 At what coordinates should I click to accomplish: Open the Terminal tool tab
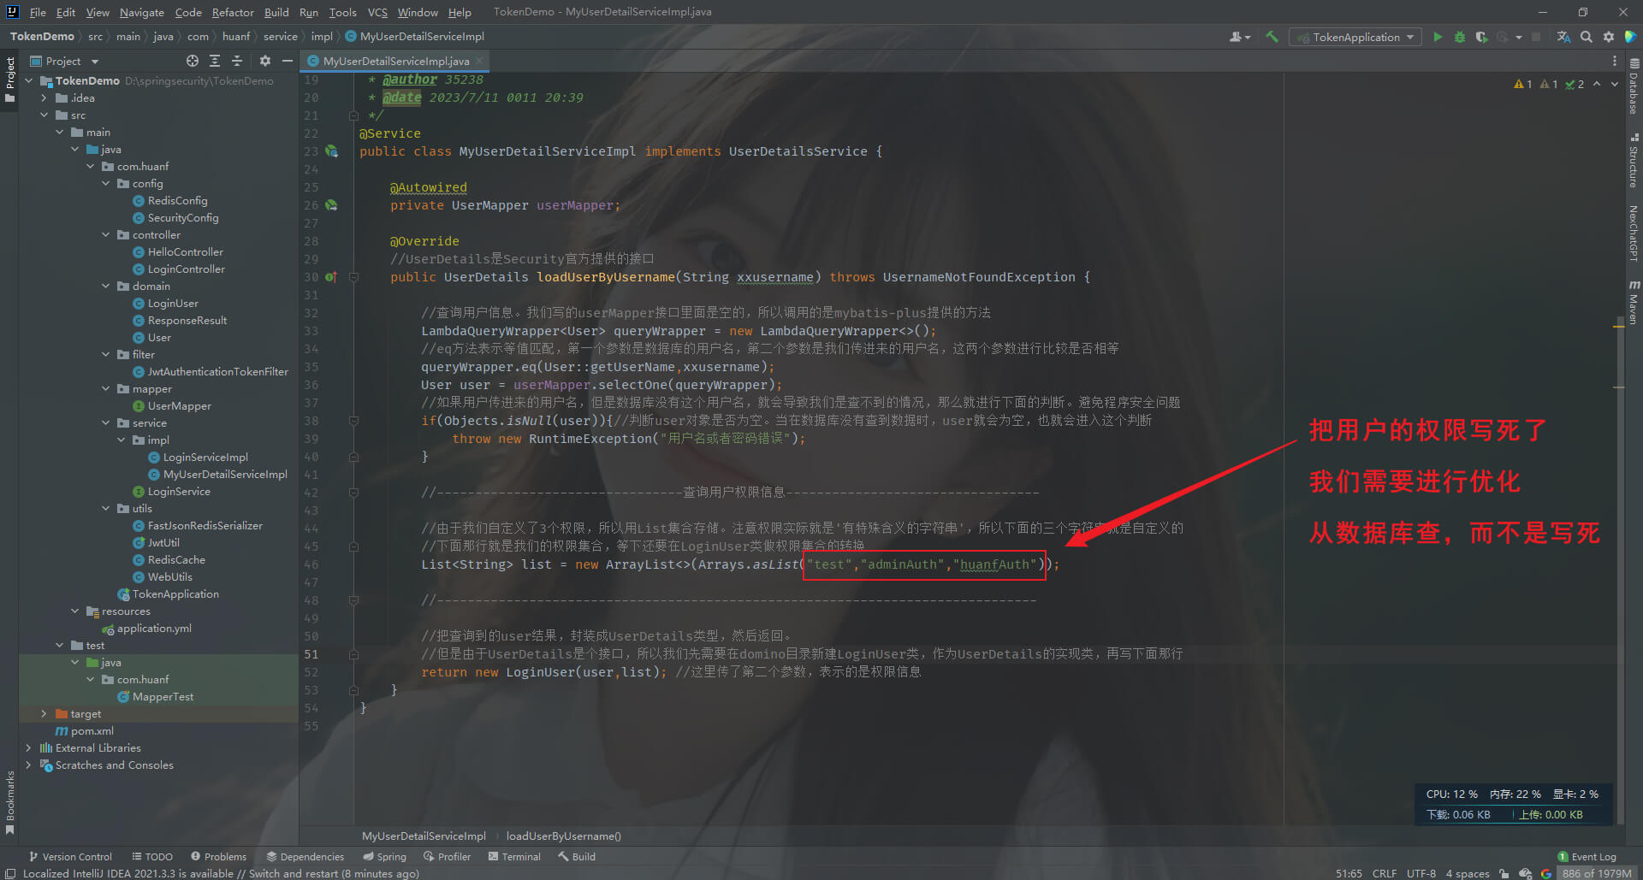coord(514,856)
